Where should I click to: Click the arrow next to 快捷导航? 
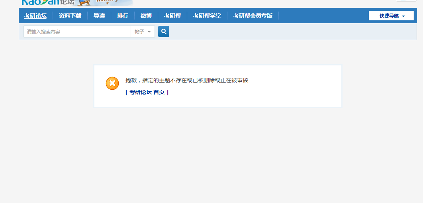click(x=403, y=16)
